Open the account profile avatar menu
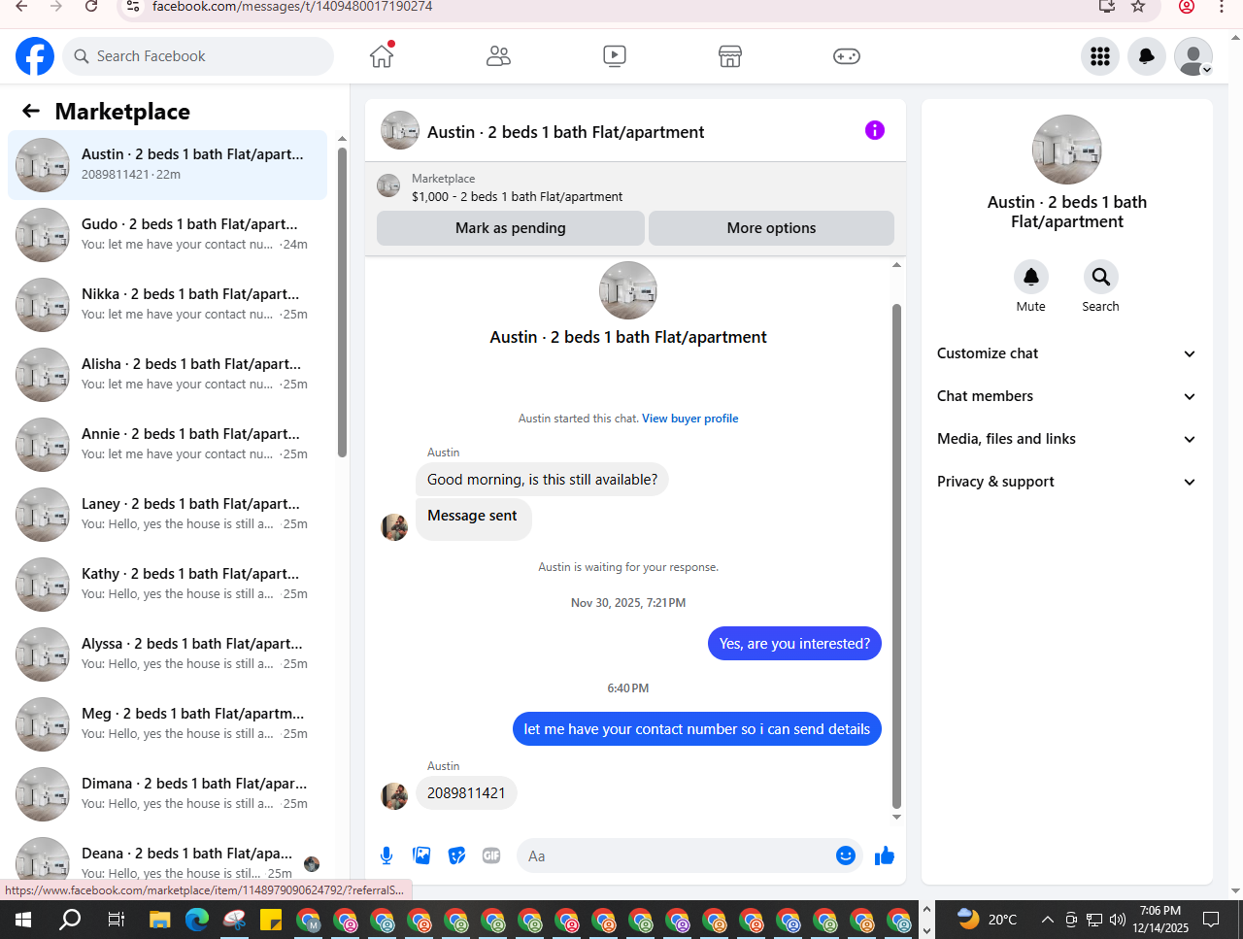Image resolution: width=1243 pixels, height=939 pixels. pos(1193,56)
